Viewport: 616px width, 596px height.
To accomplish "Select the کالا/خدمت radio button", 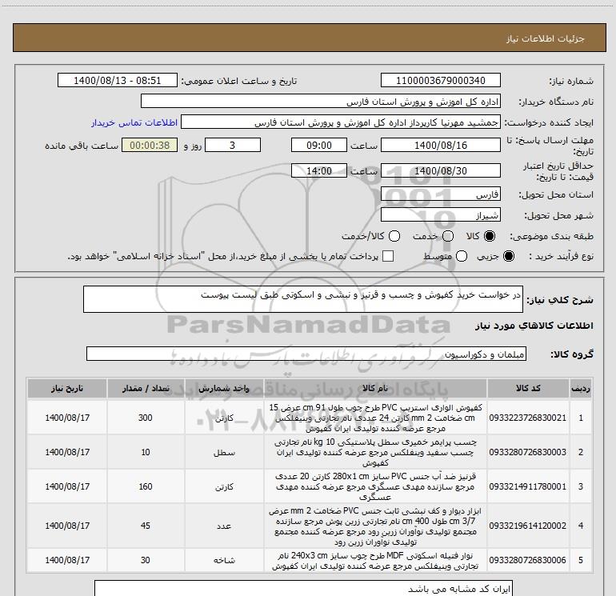I will [x=394, y=236].
